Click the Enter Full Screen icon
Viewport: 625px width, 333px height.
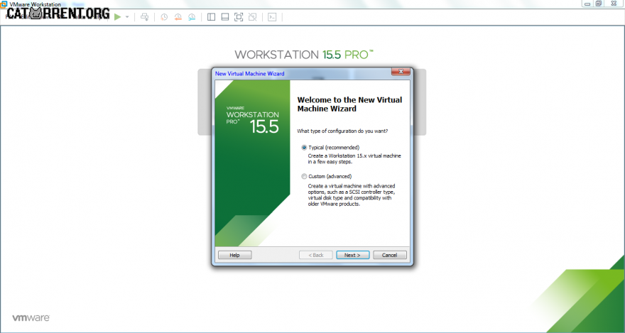pos(239,17)
